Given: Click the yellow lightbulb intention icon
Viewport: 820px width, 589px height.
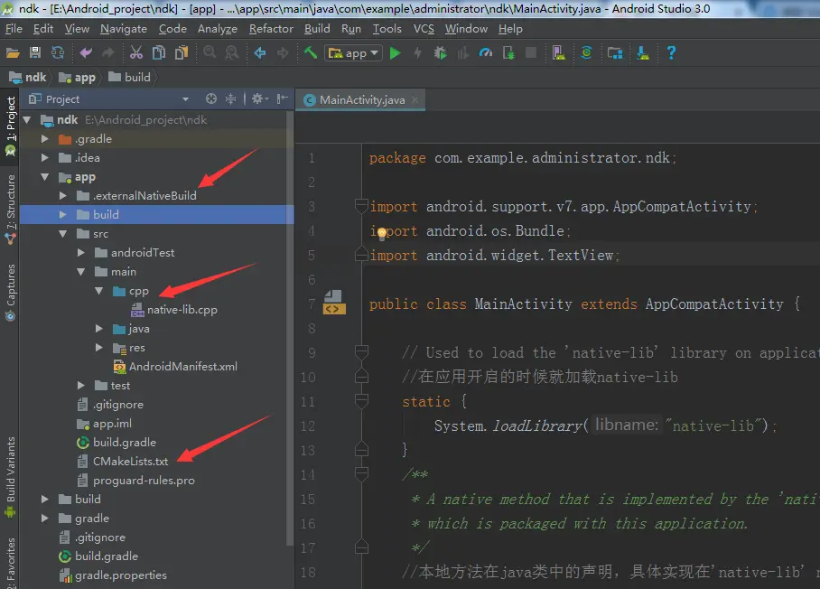Looking at the screenshot, I should click(381, 233).
